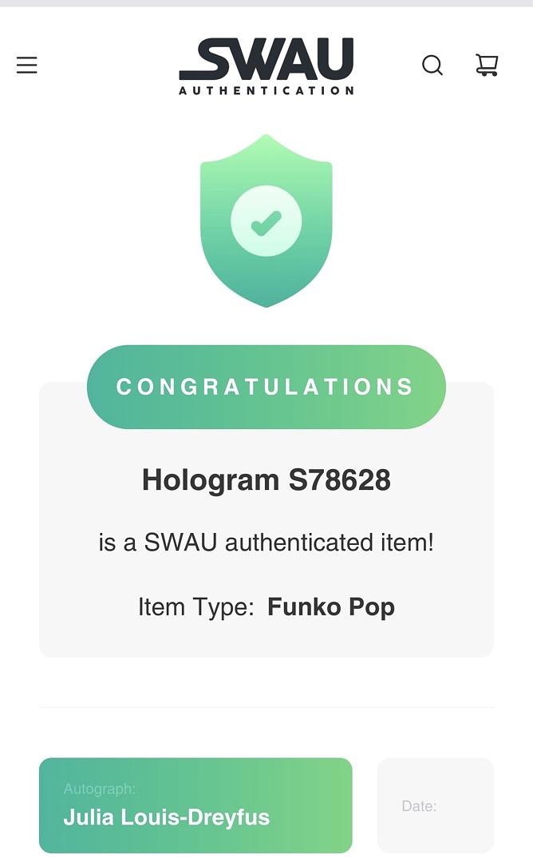Click the CONGRATULATIONS banner

click(x=266, y=387)
